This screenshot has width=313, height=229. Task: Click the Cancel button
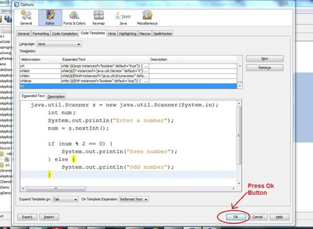click(257, 217)
